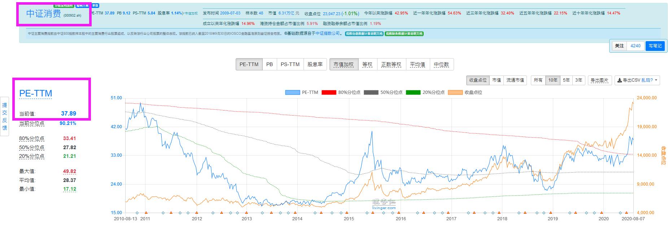Open 指数财务数据计算说明文档 link

(404, 34)
